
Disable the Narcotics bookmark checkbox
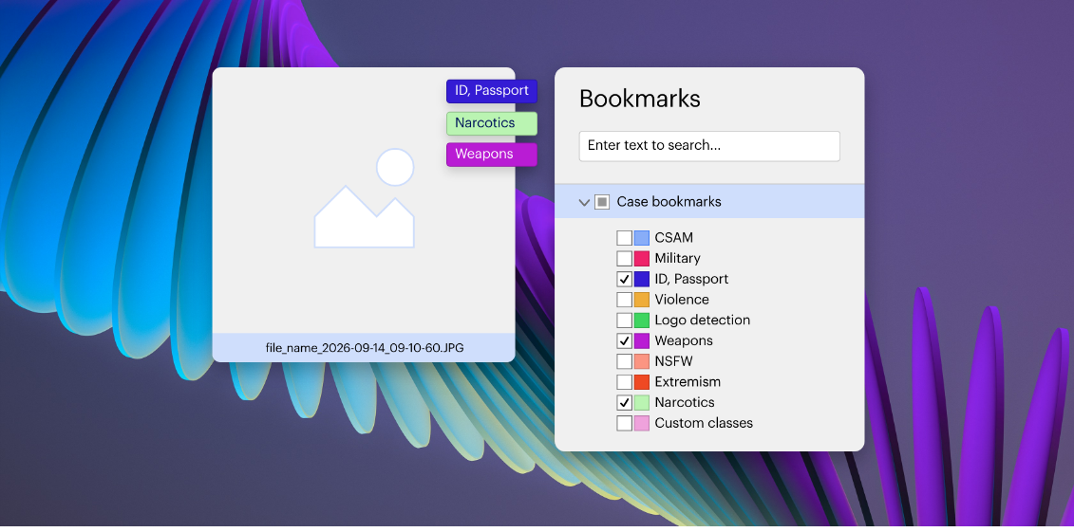624,403
